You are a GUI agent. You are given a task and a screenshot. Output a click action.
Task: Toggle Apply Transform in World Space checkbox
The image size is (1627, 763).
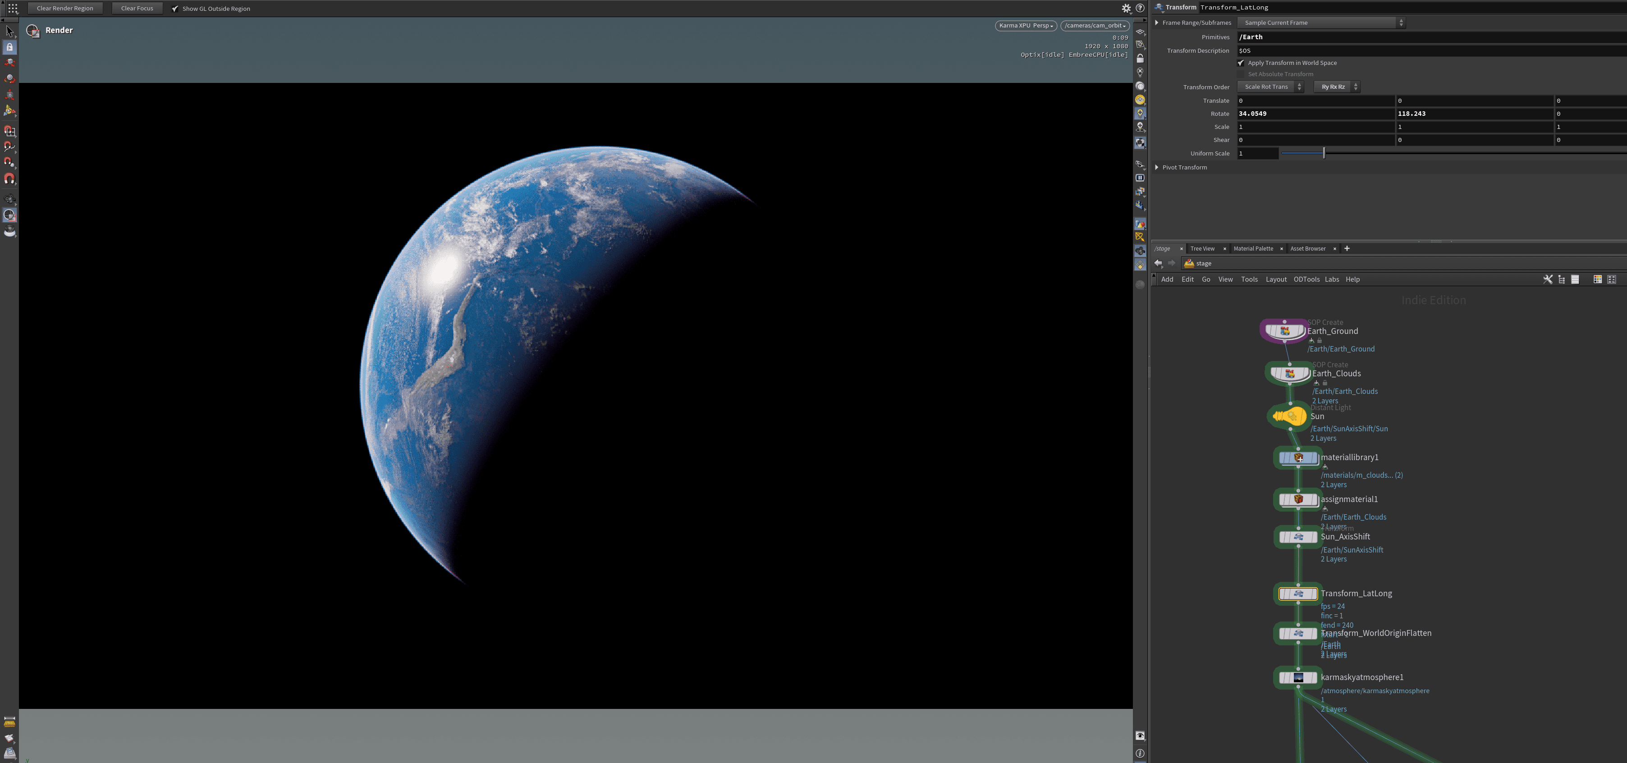(1241, 63)
